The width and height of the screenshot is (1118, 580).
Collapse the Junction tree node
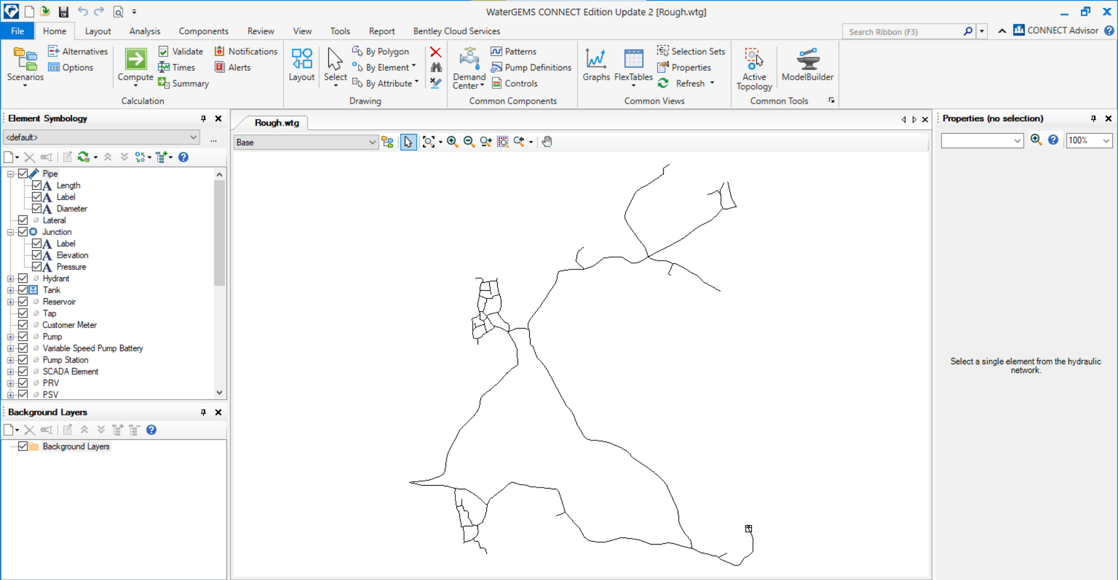point(10,232)
